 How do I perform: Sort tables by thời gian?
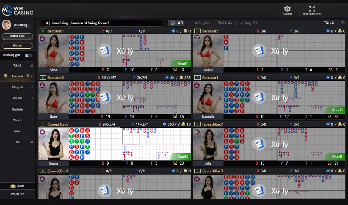tap(202, 23)
